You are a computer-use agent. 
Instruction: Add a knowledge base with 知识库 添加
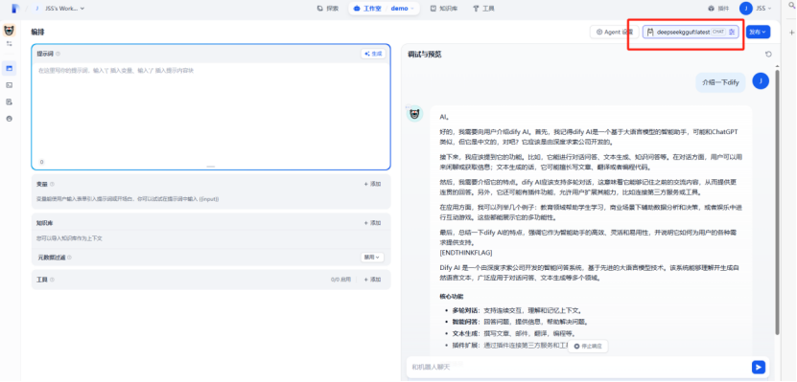(372, 223)
